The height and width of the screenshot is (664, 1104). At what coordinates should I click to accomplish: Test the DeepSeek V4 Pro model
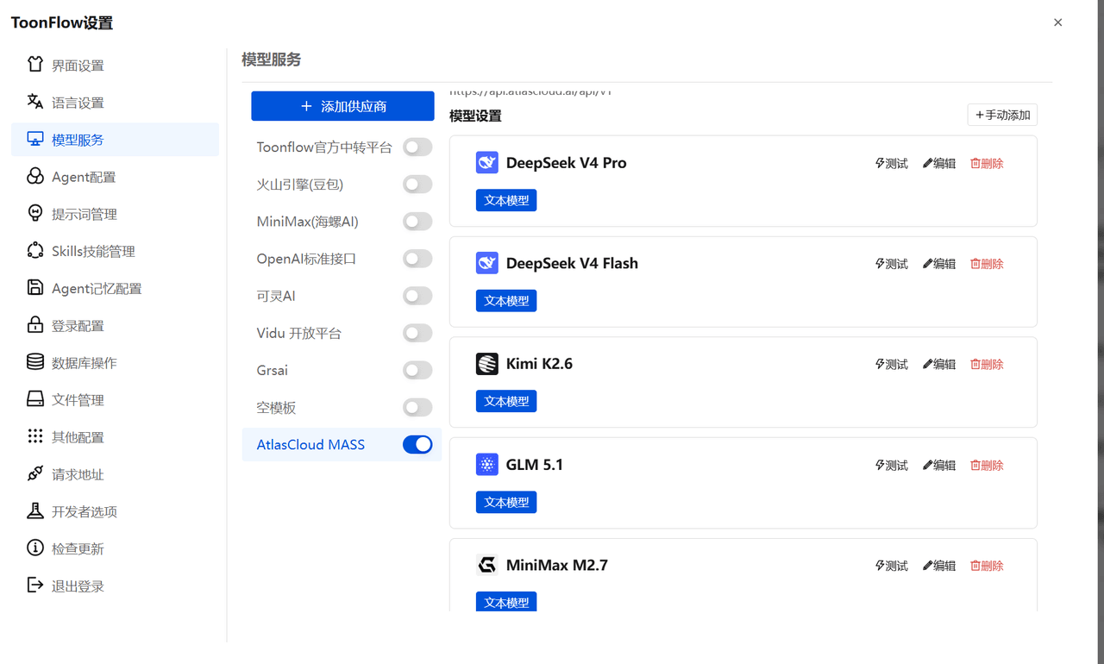[892, 163]
